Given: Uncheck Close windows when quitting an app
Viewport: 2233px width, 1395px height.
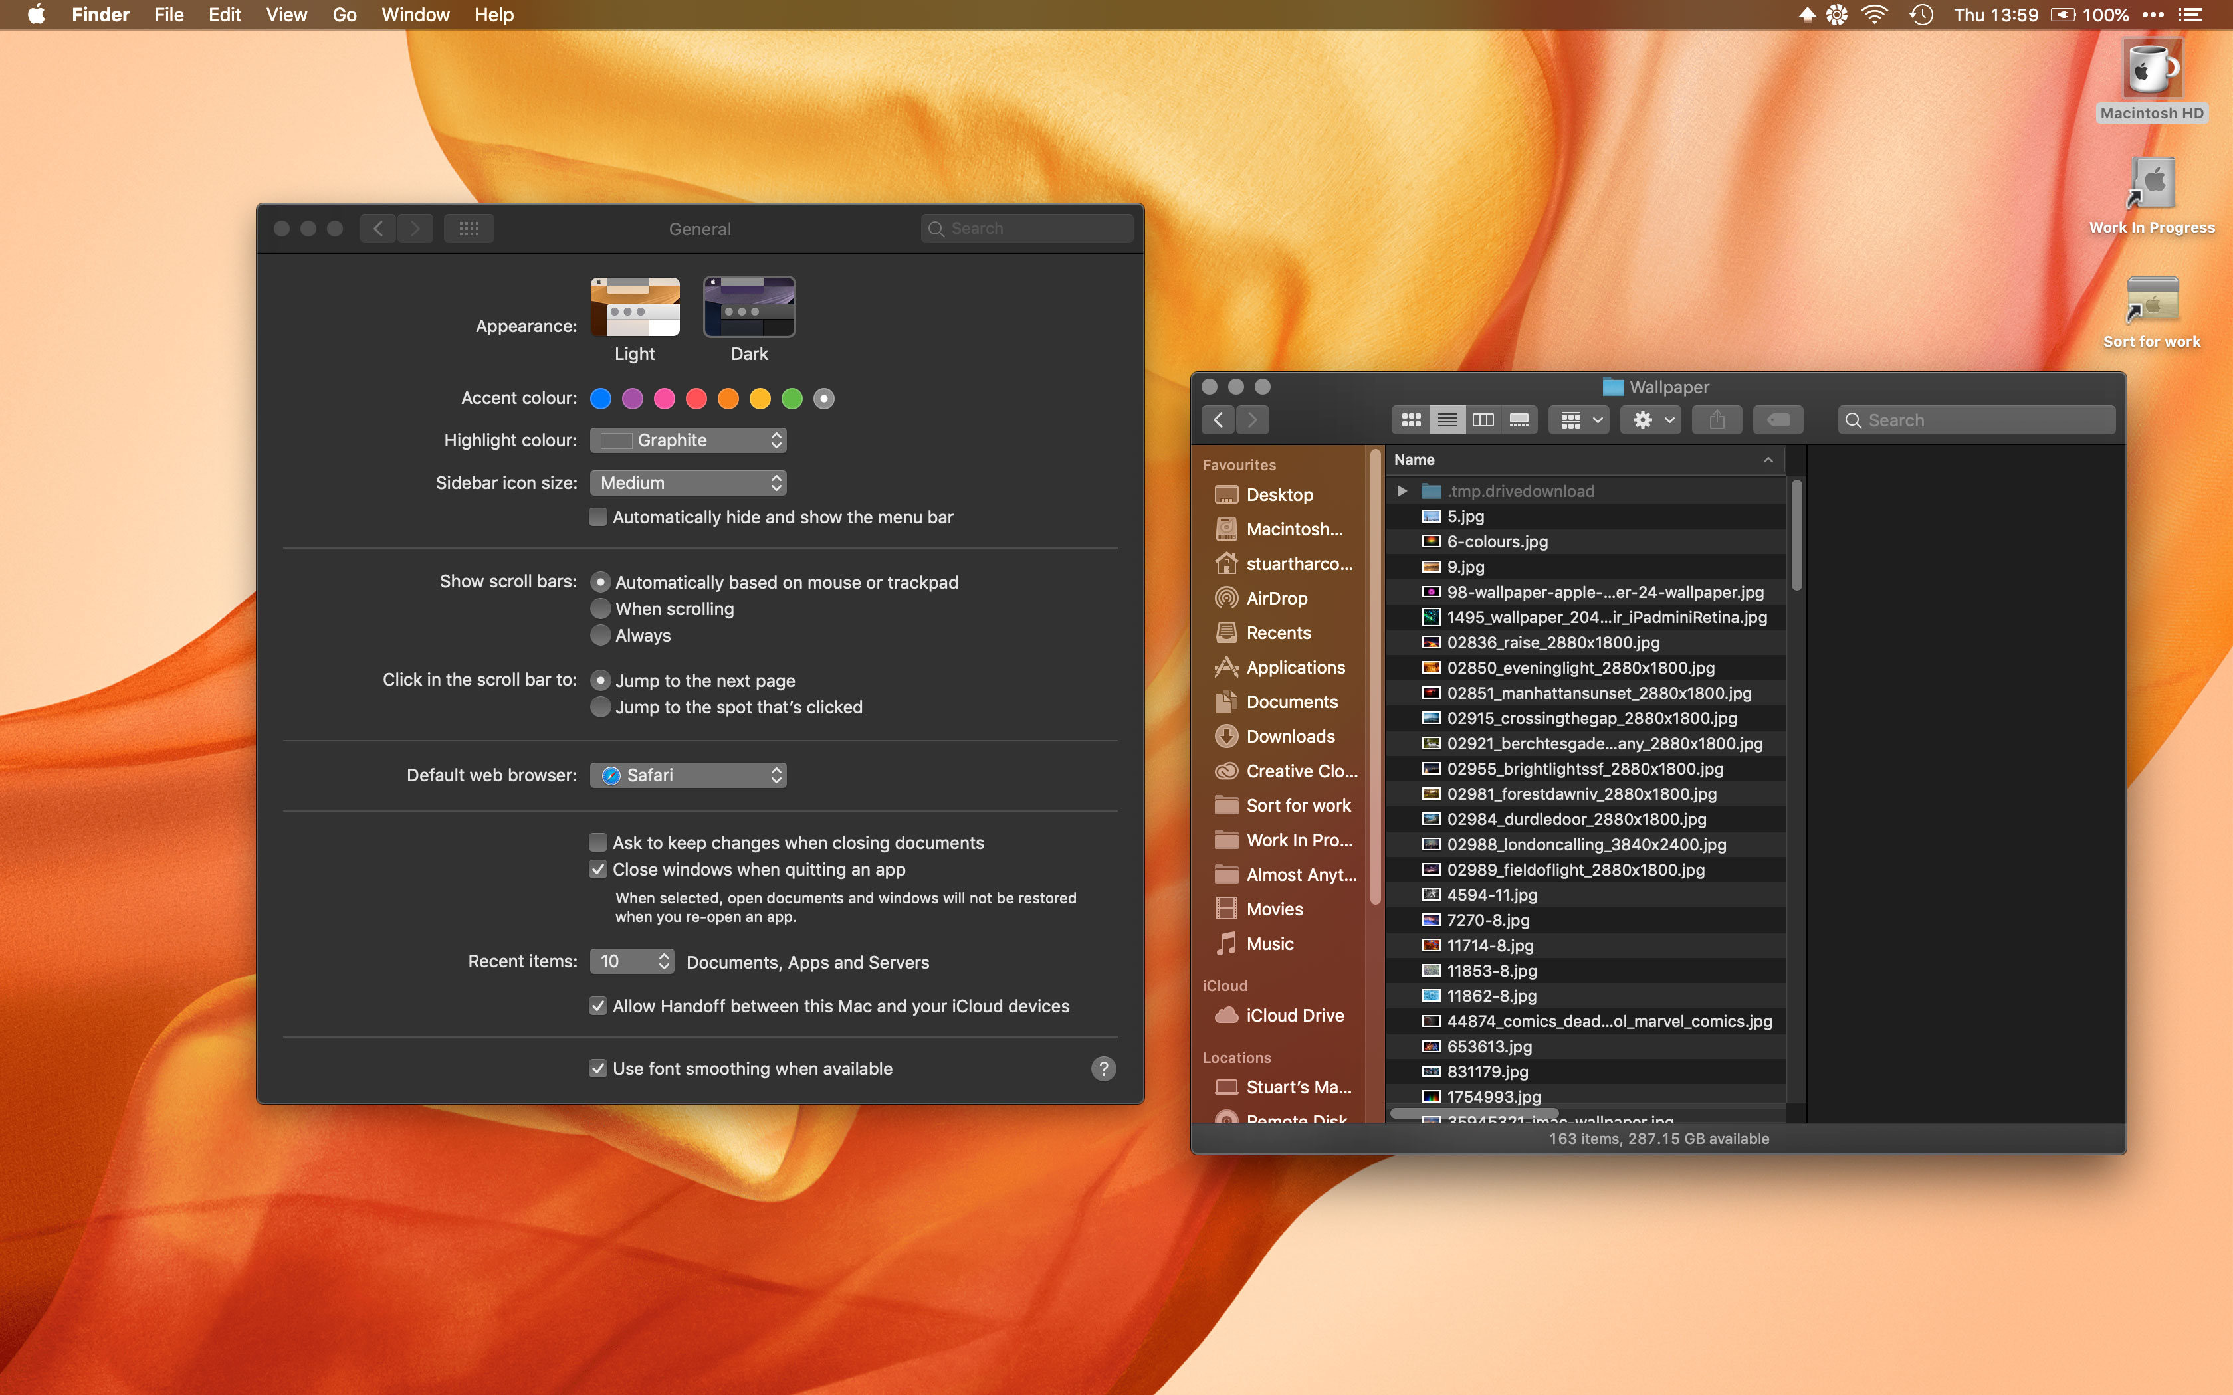Looking at the screenshot, I should point(599,869).
